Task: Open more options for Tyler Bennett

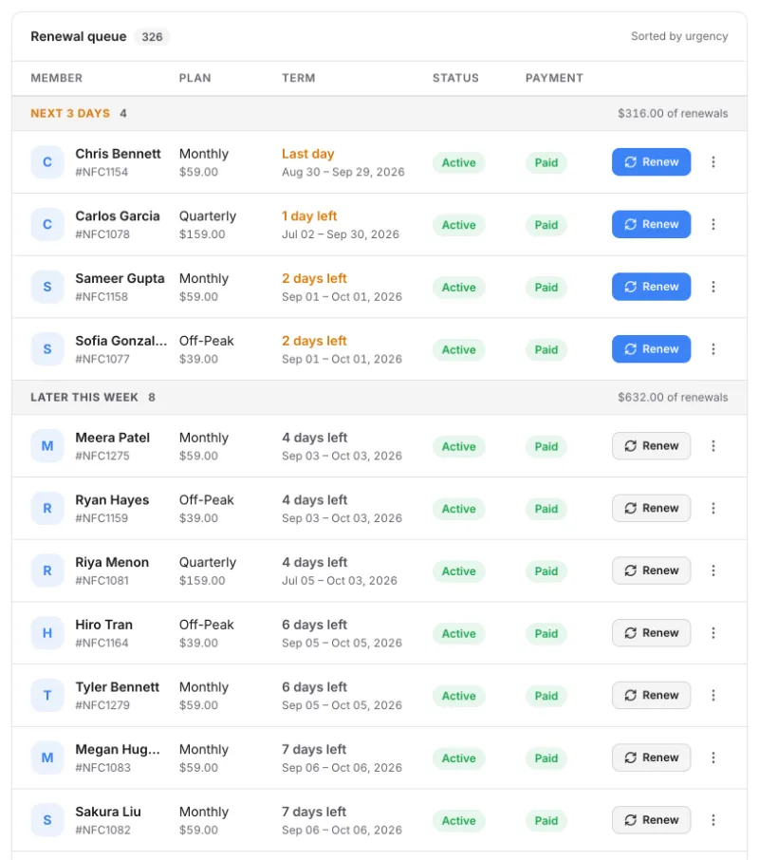Action: point(713,696)
